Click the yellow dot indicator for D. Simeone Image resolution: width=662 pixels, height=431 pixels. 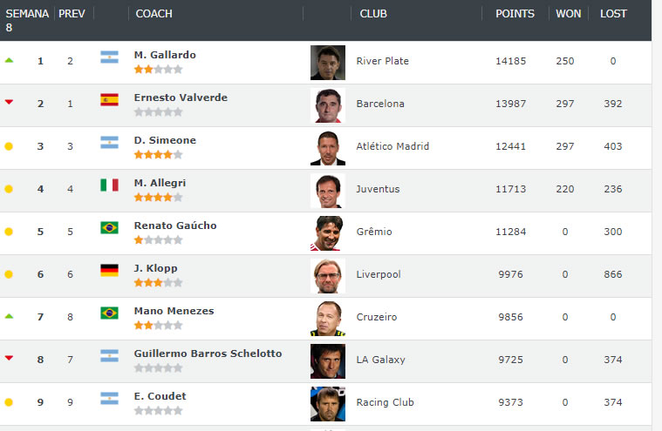[9, 146]
